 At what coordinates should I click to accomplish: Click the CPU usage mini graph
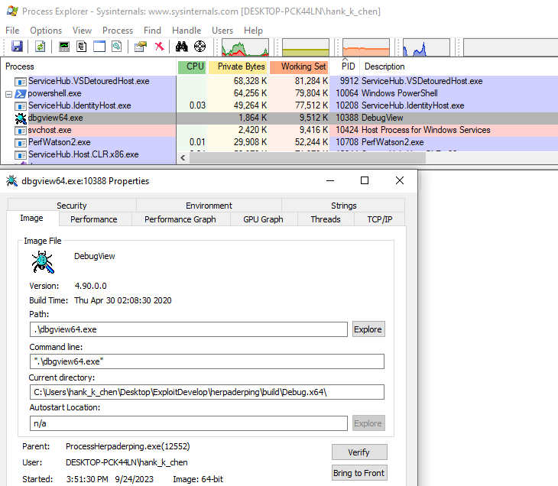(x=245, y=47)
